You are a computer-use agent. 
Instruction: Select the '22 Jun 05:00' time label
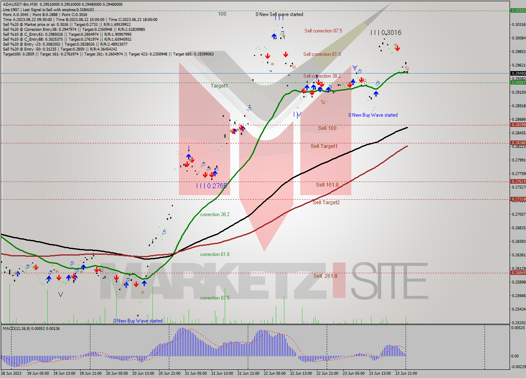274,373
